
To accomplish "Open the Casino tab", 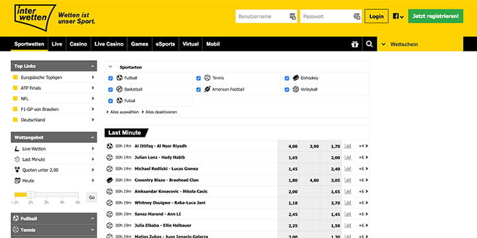I will click(78, 44).
